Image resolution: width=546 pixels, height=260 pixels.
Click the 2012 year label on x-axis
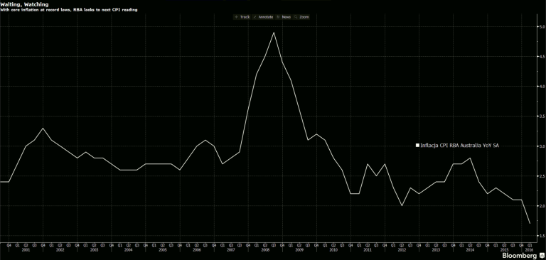pos(402,249)
